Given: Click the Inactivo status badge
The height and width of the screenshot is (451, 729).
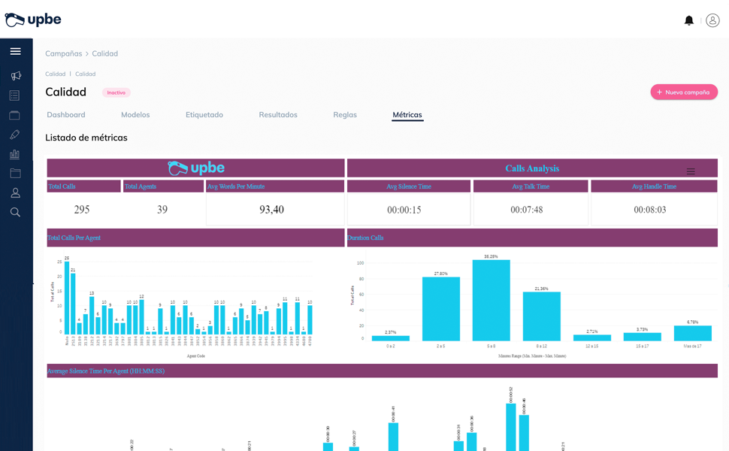Looking at the screenshot, I should tap(116, 92).
